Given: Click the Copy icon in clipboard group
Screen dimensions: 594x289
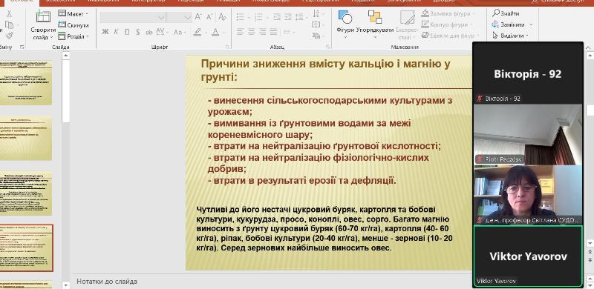Looking at the screenshot, I should pyautogui.click(x=9, y=25).
